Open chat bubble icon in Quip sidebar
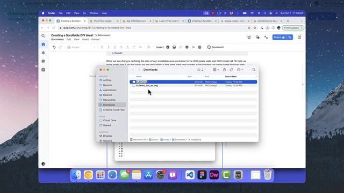The width and height of the screenshot is (344, 193). (43, 61)
